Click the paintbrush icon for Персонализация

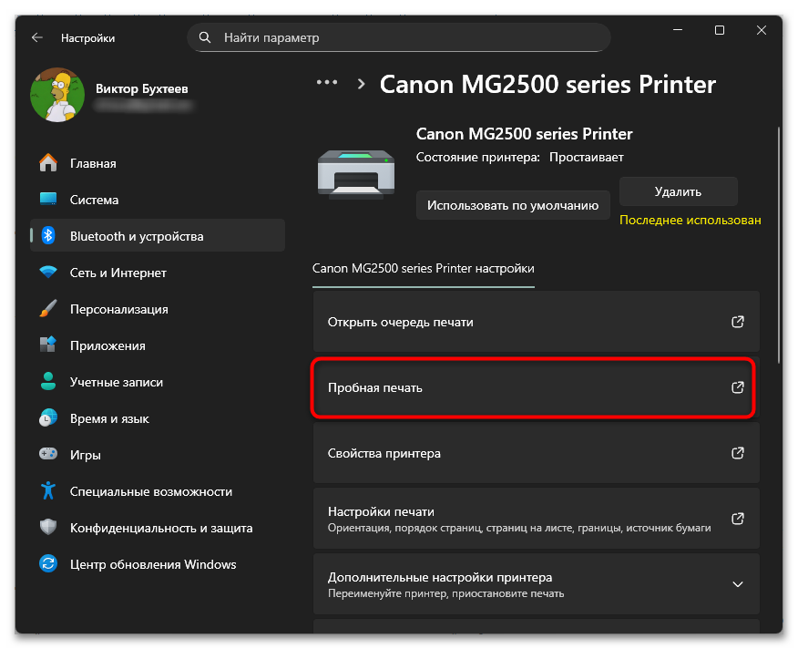click(x=48, y=309)
